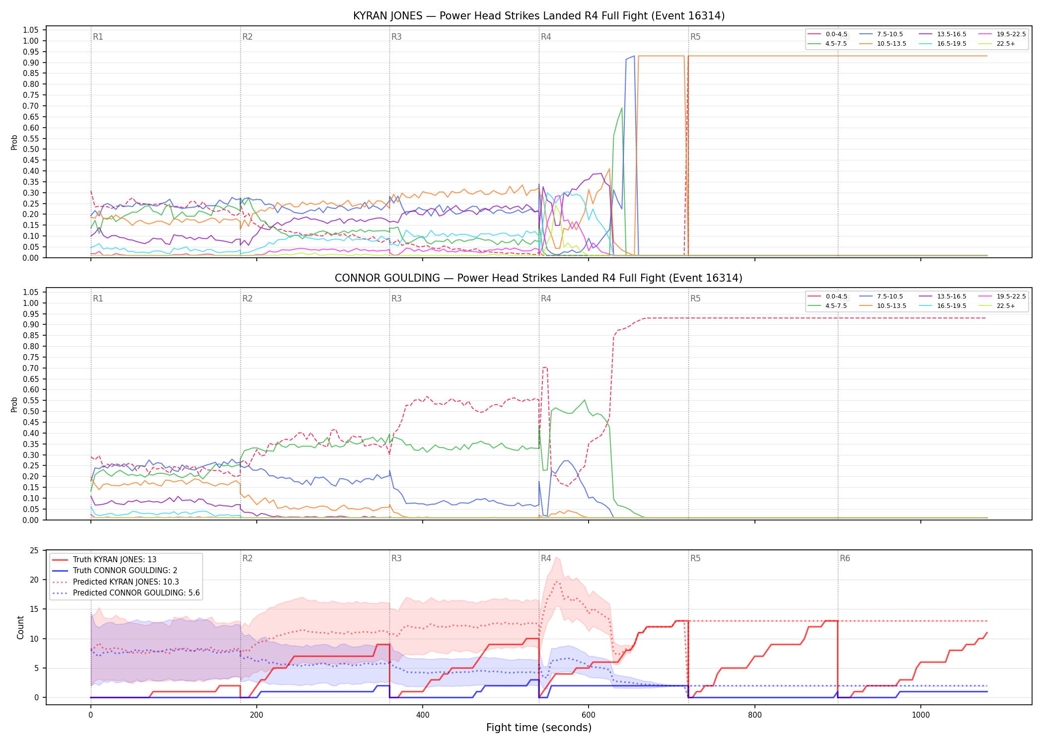Select the 16.5-19.5 legend label in Kyran Jones chart
The image size is (1043, 745).
(952, 44)
